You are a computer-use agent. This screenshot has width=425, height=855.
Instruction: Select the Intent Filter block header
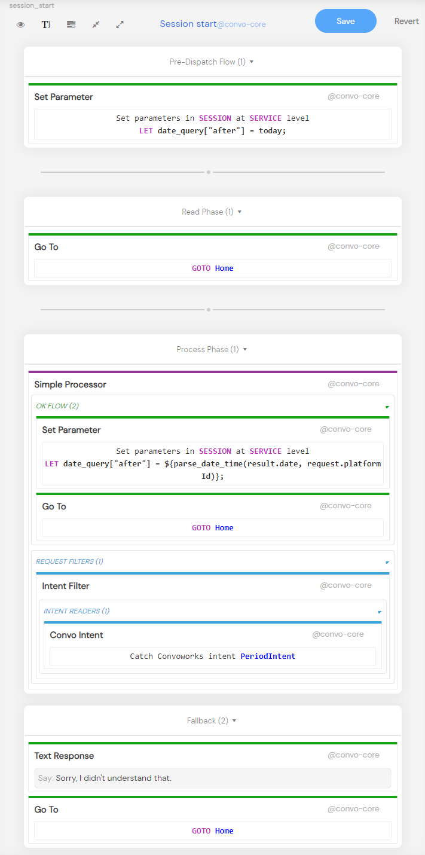coord(66,586)
